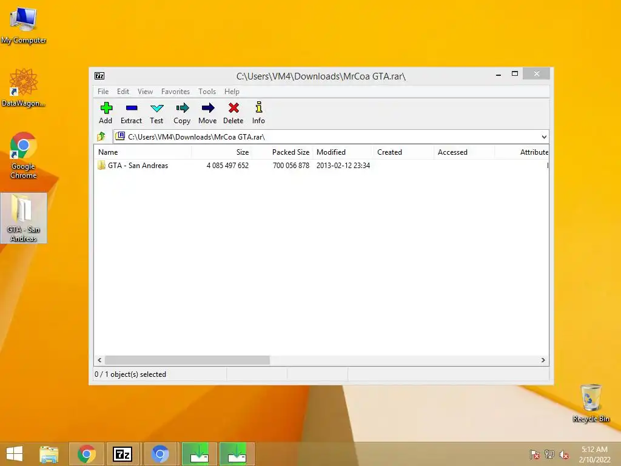
Task: Sort by the Attributes column
Action: point(522,152)
